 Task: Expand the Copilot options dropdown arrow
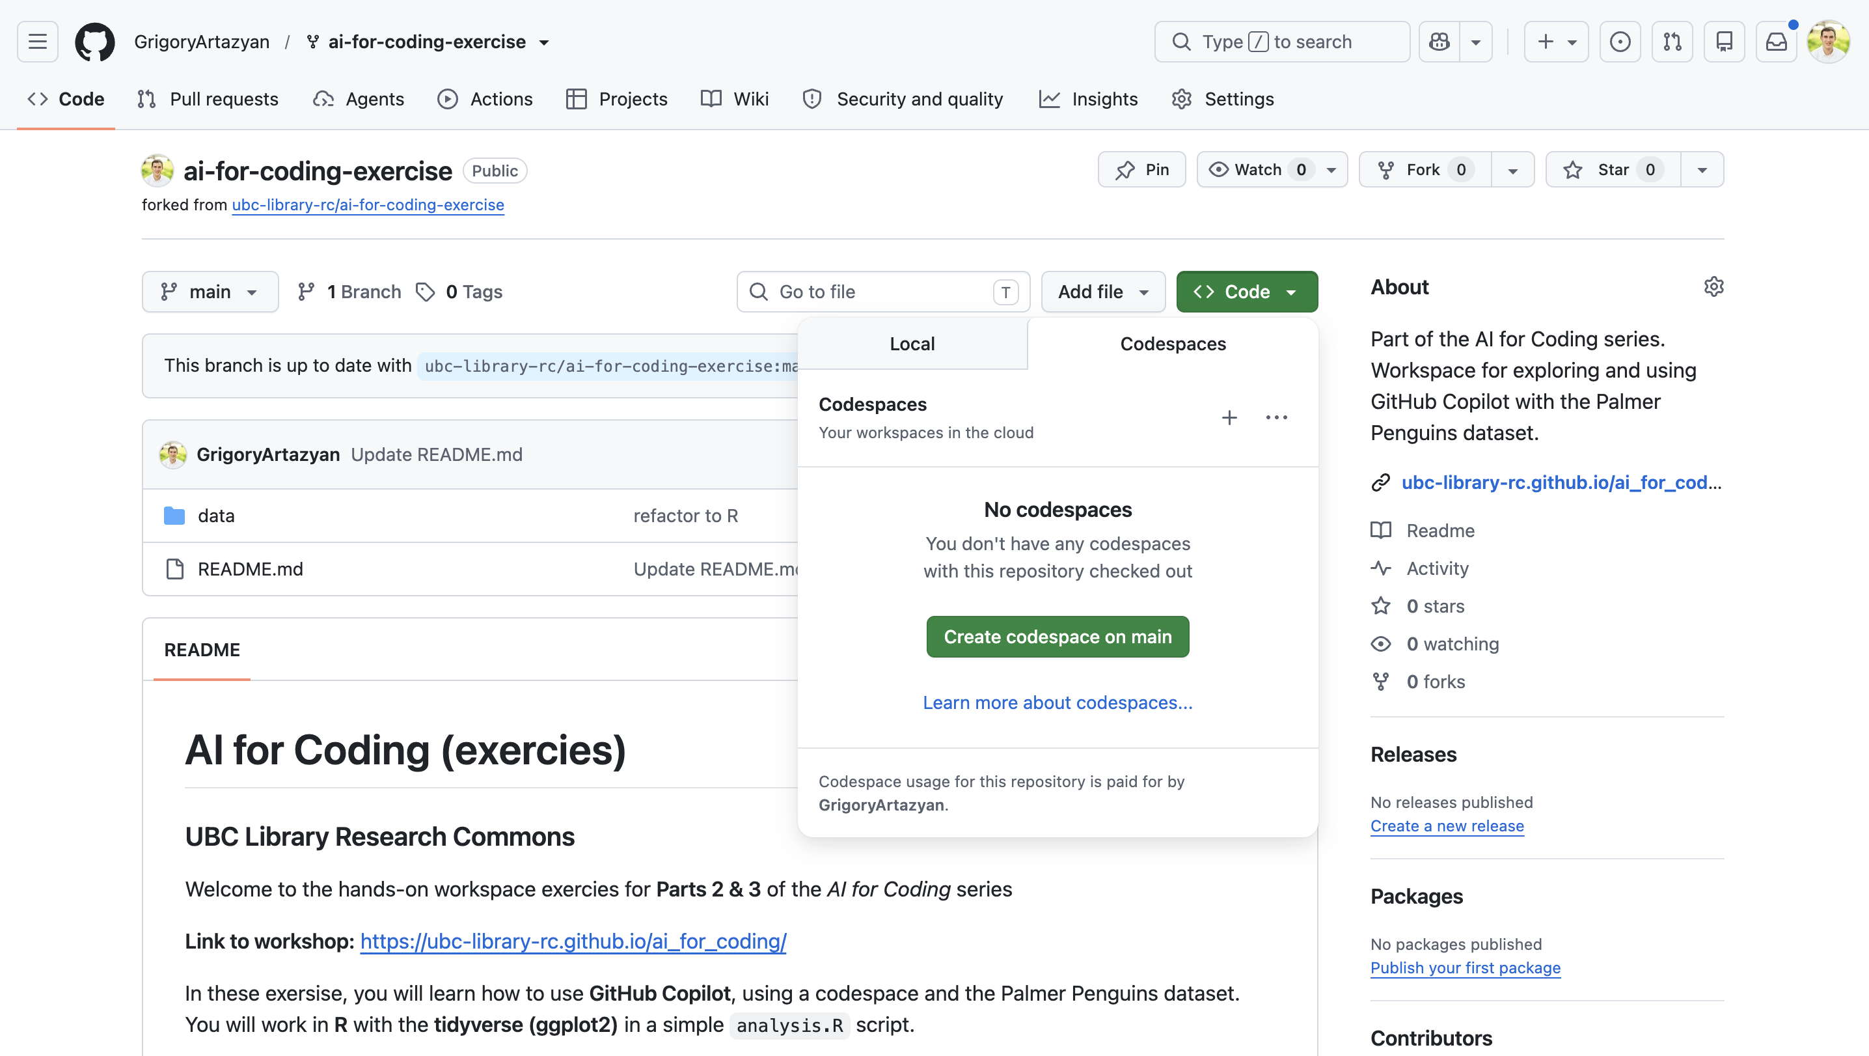pyautogui.click(x=1476, y=42)
